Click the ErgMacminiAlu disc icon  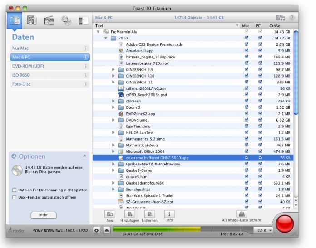click(x=106, y=32)
